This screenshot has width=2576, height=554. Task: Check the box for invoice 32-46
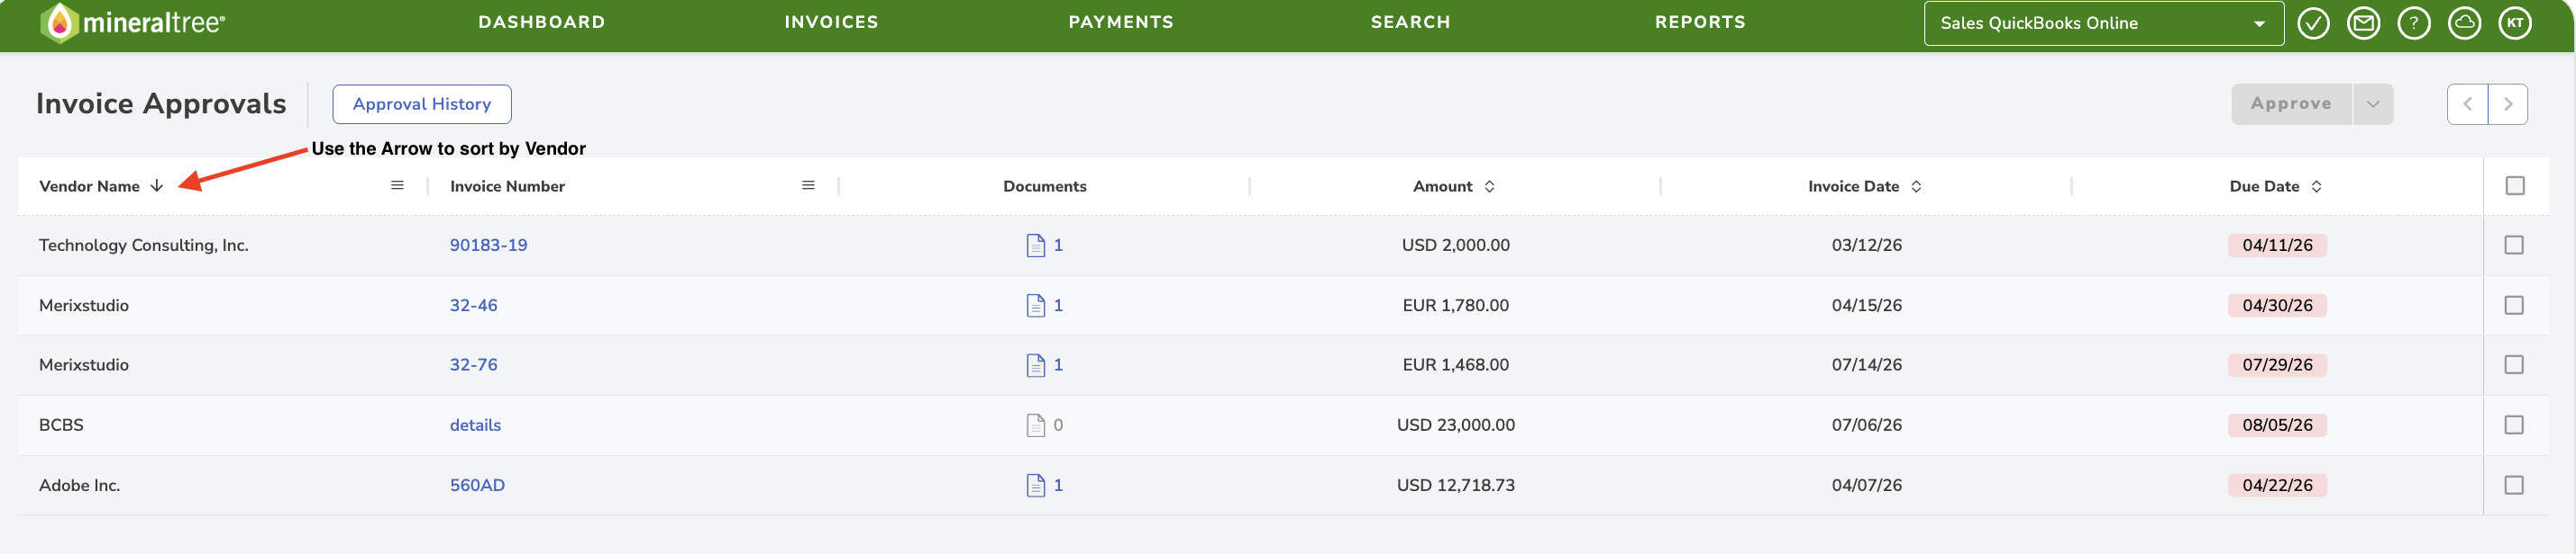click(x=2514, y=306)
